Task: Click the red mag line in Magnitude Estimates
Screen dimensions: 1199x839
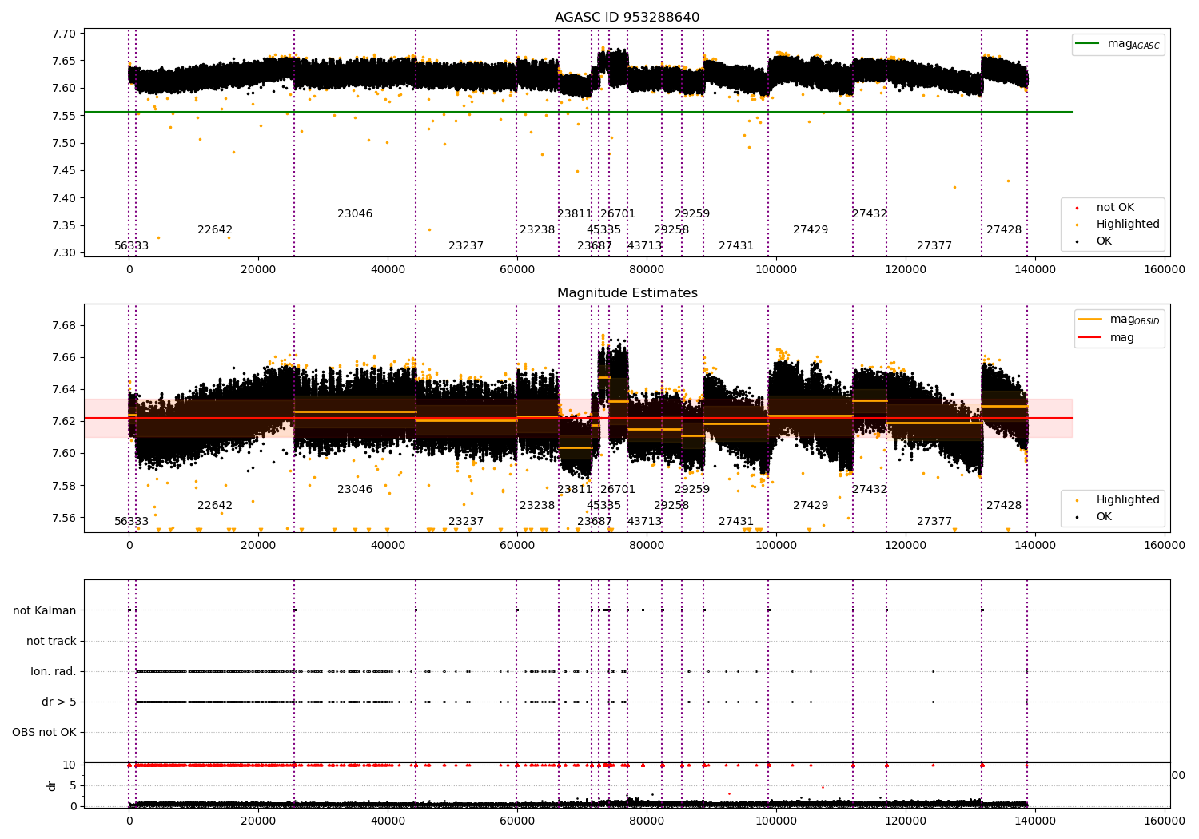Action: 578,418
